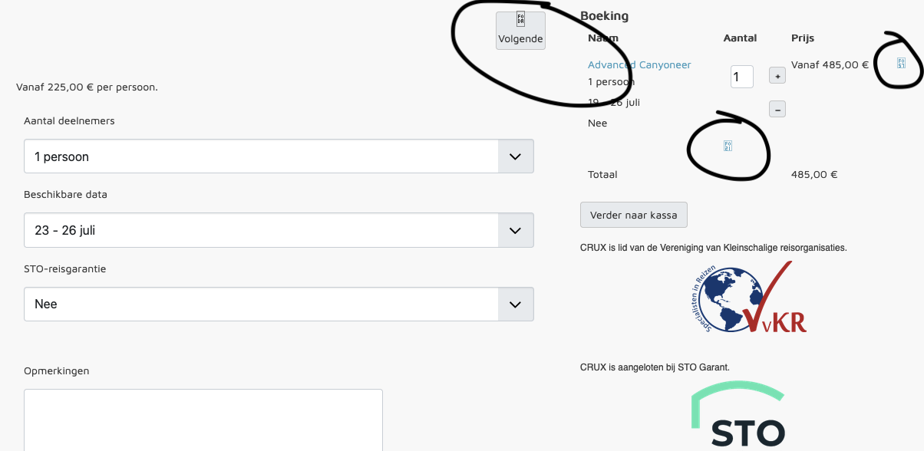Click the Boeking heading
This screenshot has width=924, height=451.
click(x=604, y=15)
